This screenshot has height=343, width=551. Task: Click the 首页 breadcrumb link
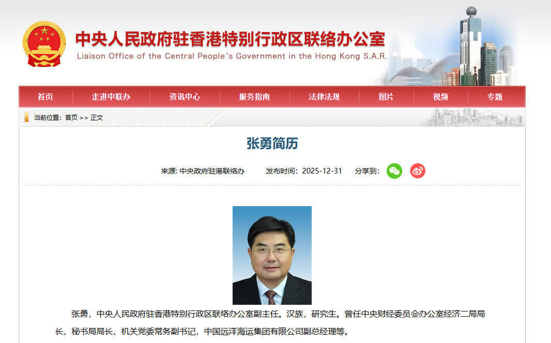pyautogui.click(x=71, y=118)
